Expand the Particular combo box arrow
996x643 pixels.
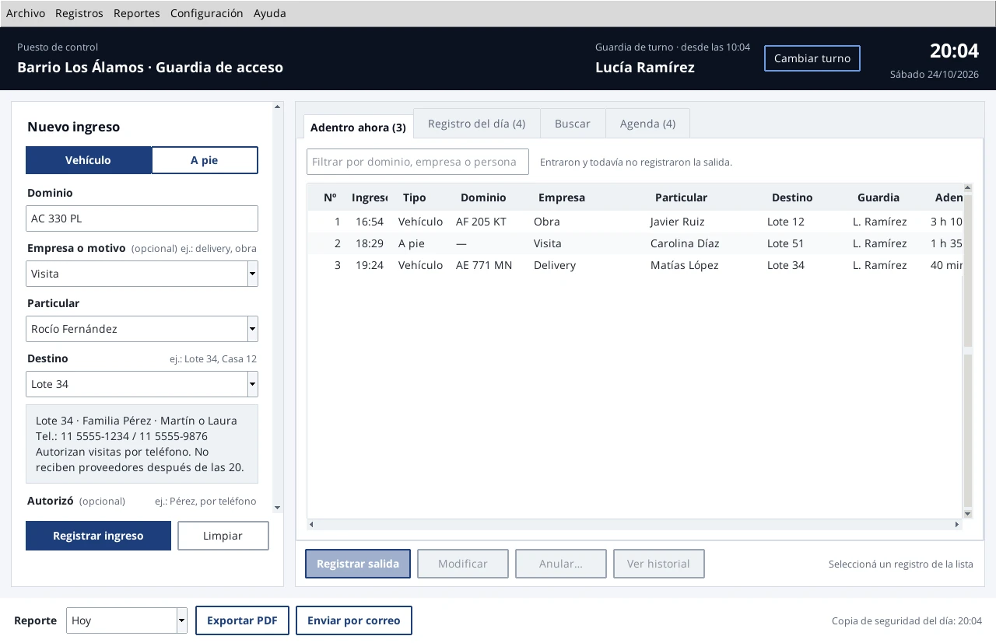click(252, 329)
